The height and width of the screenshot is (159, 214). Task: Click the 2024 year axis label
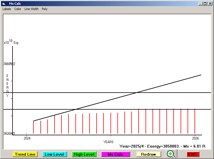27,138
